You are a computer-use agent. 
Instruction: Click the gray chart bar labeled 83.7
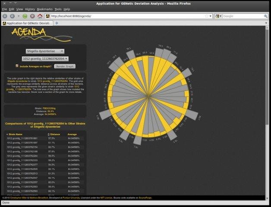pyautogui.click(x=192, y=114)
